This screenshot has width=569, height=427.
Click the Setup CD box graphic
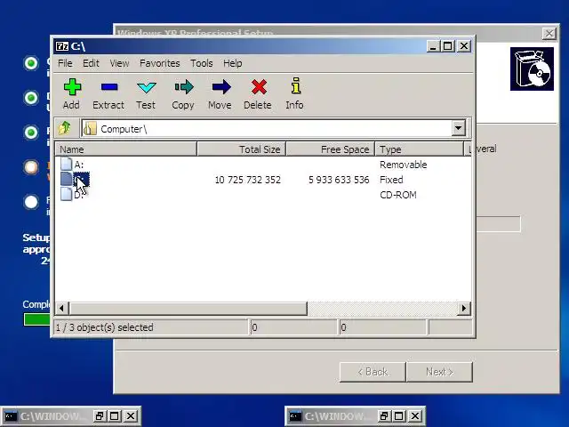pos(532,68)
